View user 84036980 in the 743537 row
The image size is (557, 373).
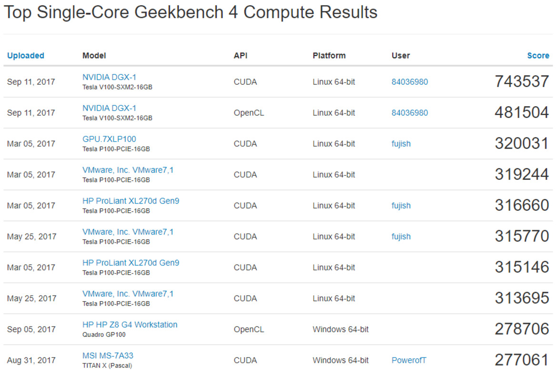click(410, 82)
